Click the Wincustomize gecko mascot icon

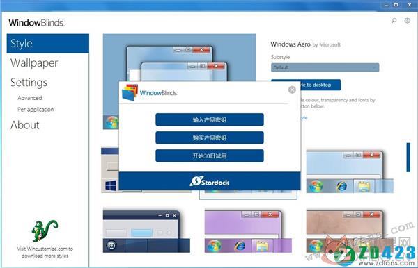pos(45,231)
